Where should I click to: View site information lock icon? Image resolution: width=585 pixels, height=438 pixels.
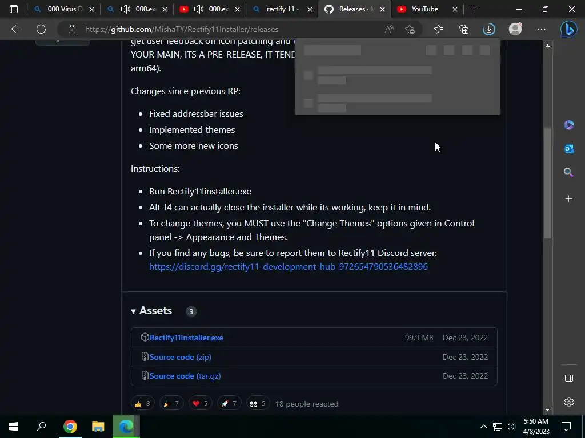71,29
